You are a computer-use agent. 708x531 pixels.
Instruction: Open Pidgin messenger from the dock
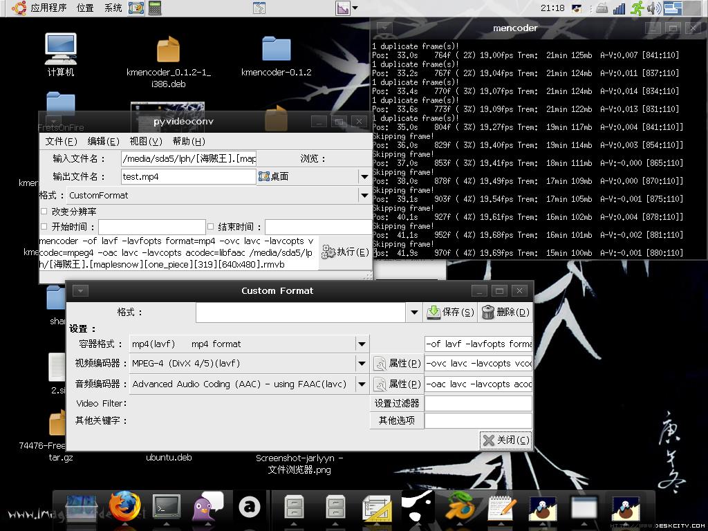click(207, 506)
